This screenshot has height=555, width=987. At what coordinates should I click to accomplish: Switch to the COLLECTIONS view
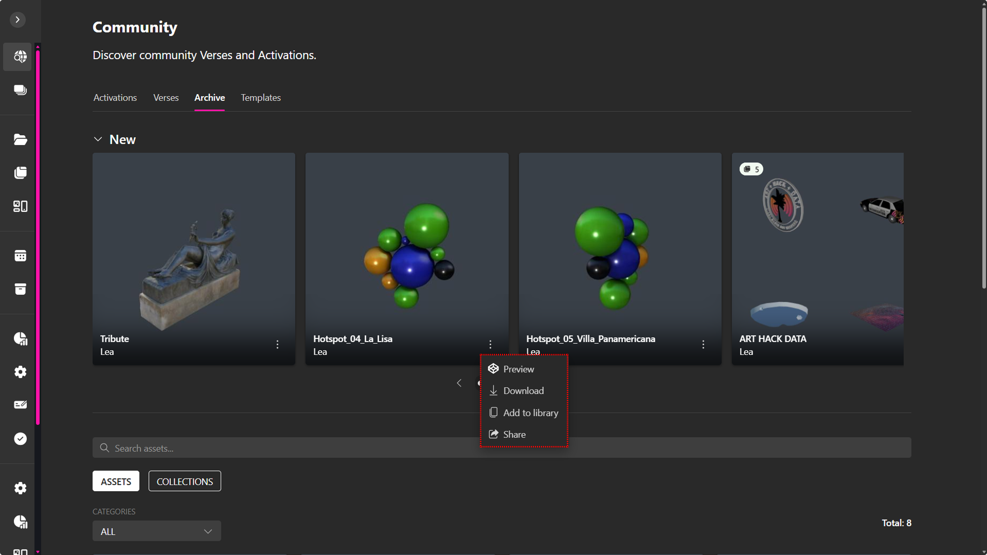click(x=185, y=481)
